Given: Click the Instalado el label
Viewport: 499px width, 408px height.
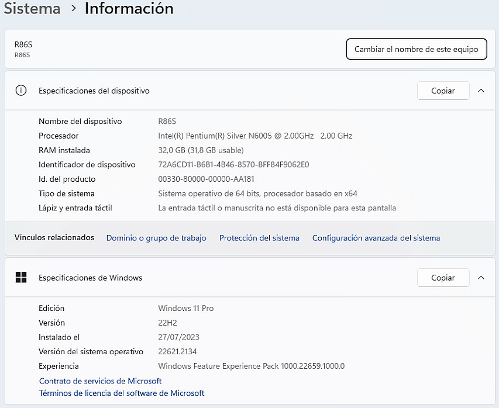Looking at the screenshot, I should [59, 337].
